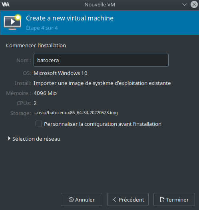Click the Importer une image install value
This screenshot has height=210, width=199.
click(x=102, y=83)
